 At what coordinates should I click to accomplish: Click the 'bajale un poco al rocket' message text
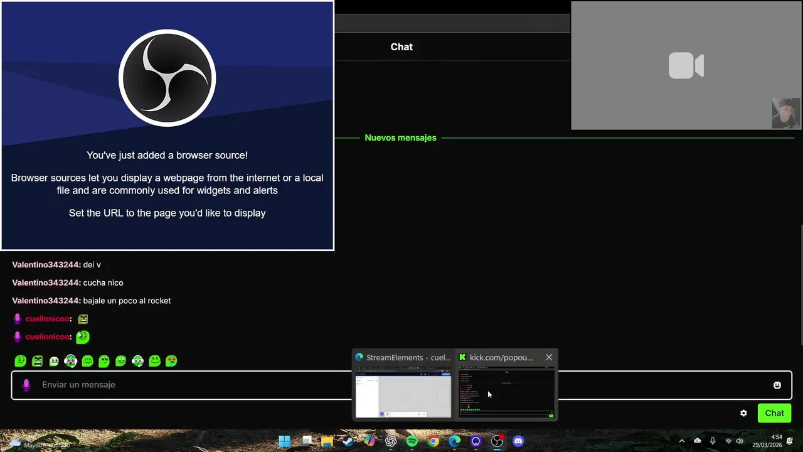coord(127,301)
